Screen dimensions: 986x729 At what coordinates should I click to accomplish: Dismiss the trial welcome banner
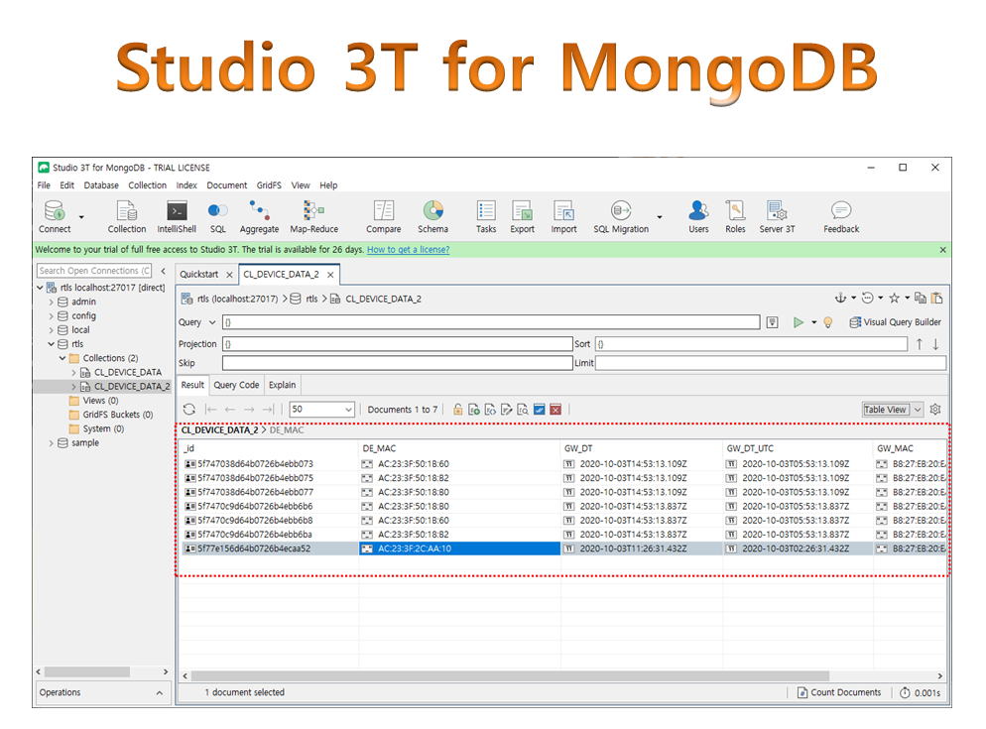942,250
